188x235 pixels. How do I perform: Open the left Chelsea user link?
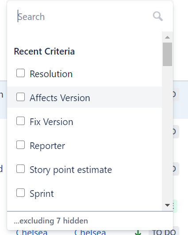[32, 232]
